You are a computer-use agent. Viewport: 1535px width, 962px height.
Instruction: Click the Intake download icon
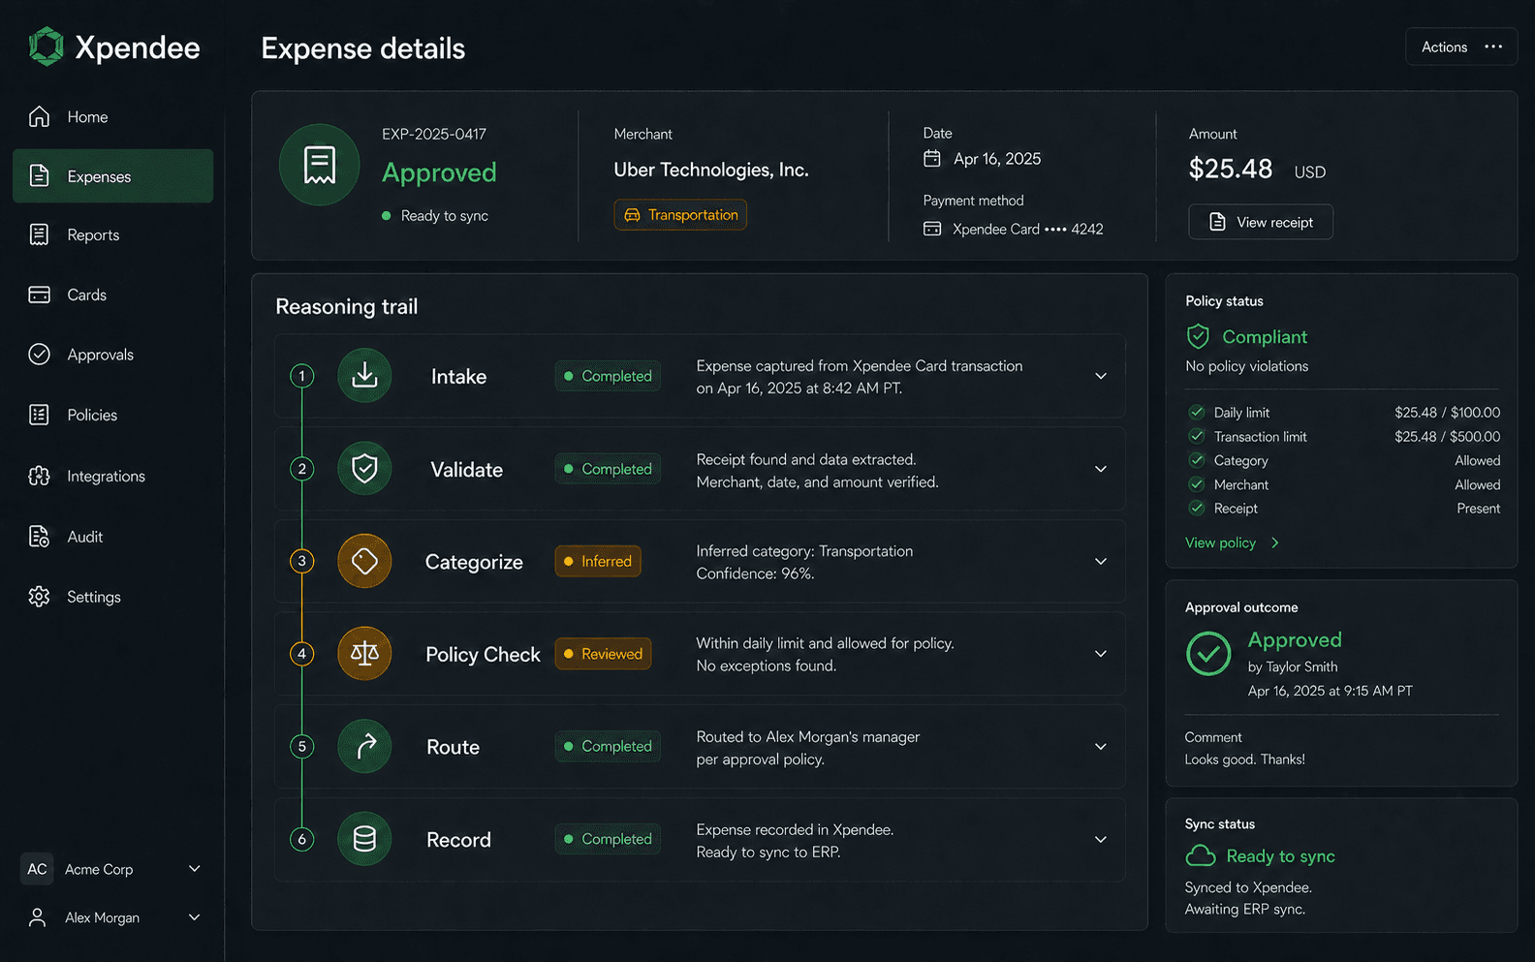[x=364, y=375]
